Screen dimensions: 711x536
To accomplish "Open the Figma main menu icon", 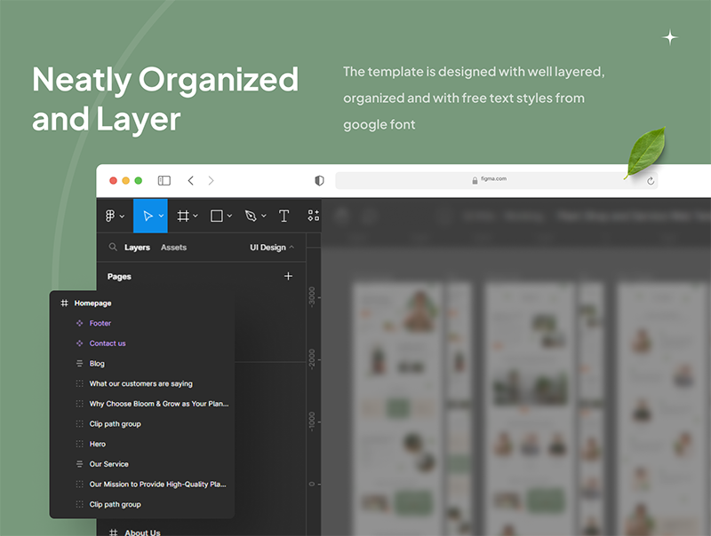I will pos(110,216).
